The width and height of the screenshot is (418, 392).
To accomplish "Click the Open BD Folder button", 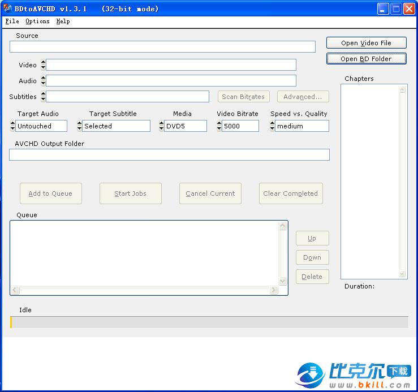I will click(366, 59).
